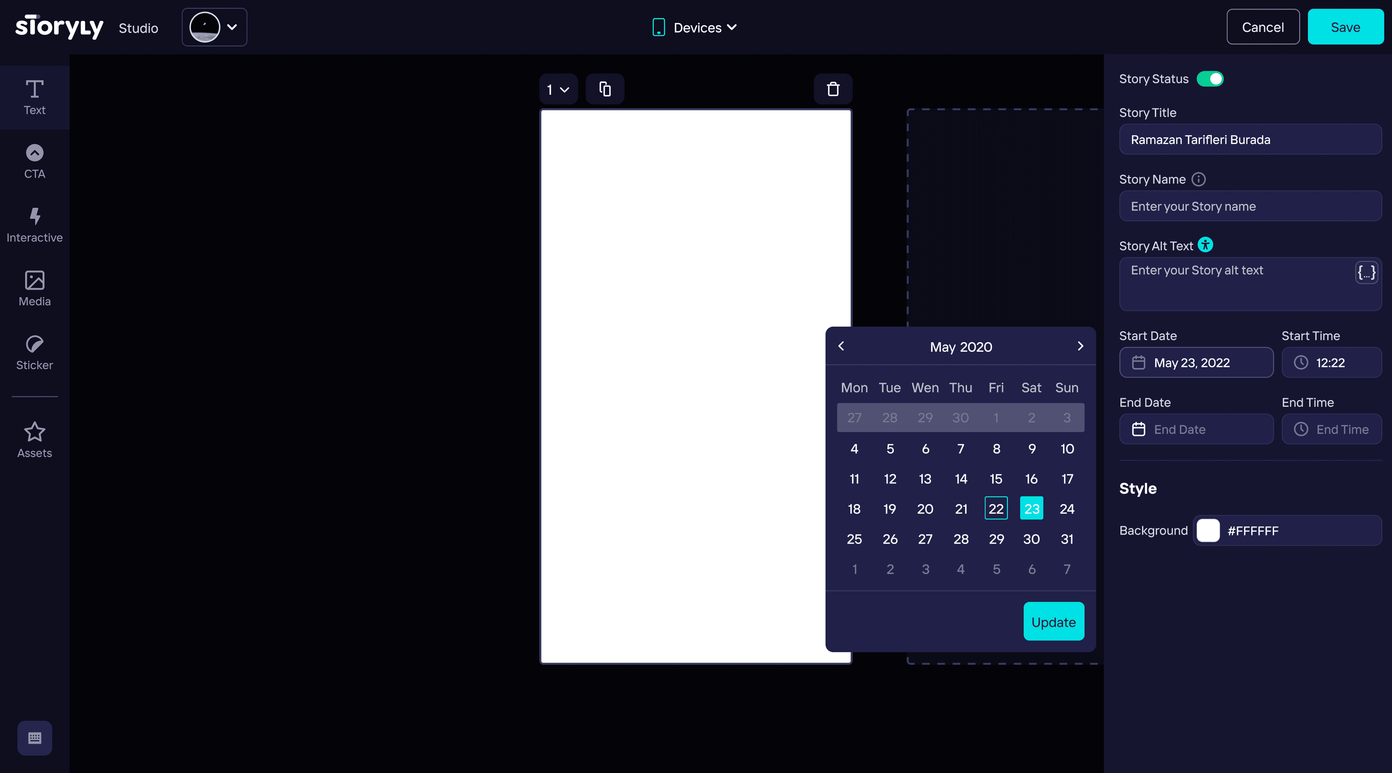Select May 23 in the calendar
1392x773 pixels.
tap(1031, 508)
